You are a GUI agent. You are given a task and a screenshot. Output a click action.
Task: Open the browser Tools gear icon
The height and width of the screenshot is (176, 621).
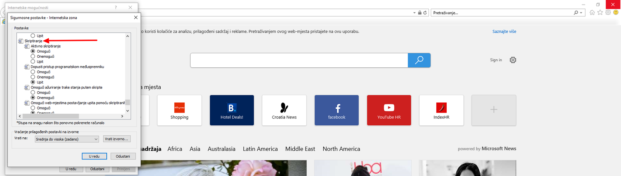608,12
